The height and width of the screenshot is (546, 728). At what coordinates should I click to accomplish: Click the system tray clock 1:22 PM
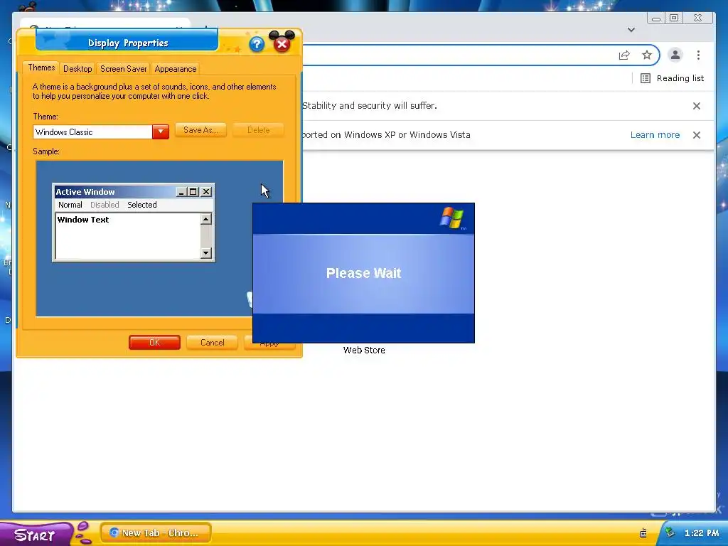702,533
